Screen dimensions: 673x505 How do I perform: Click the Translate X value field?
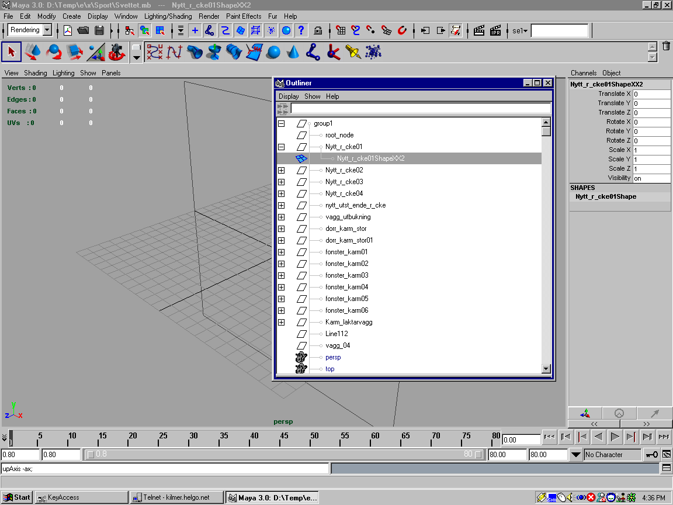point(651,94)
